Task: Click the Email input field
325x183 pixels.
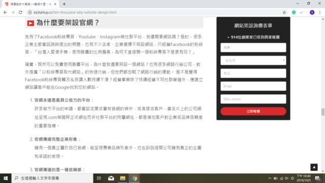Action: point(253,86)
